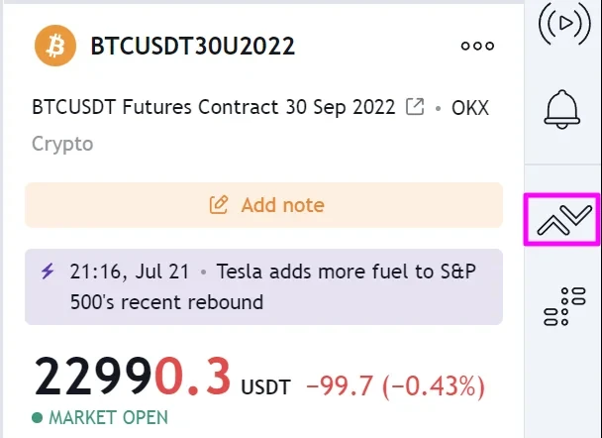This screenshot has width=602, height=438.
Task: Click the MARKET OPEN status text
Action: (108, 417)
